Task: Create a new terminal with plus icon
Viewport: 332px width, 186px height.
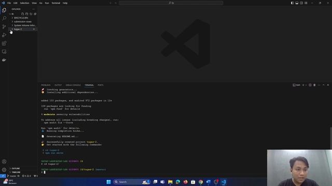Action: [x=303, y=85]
